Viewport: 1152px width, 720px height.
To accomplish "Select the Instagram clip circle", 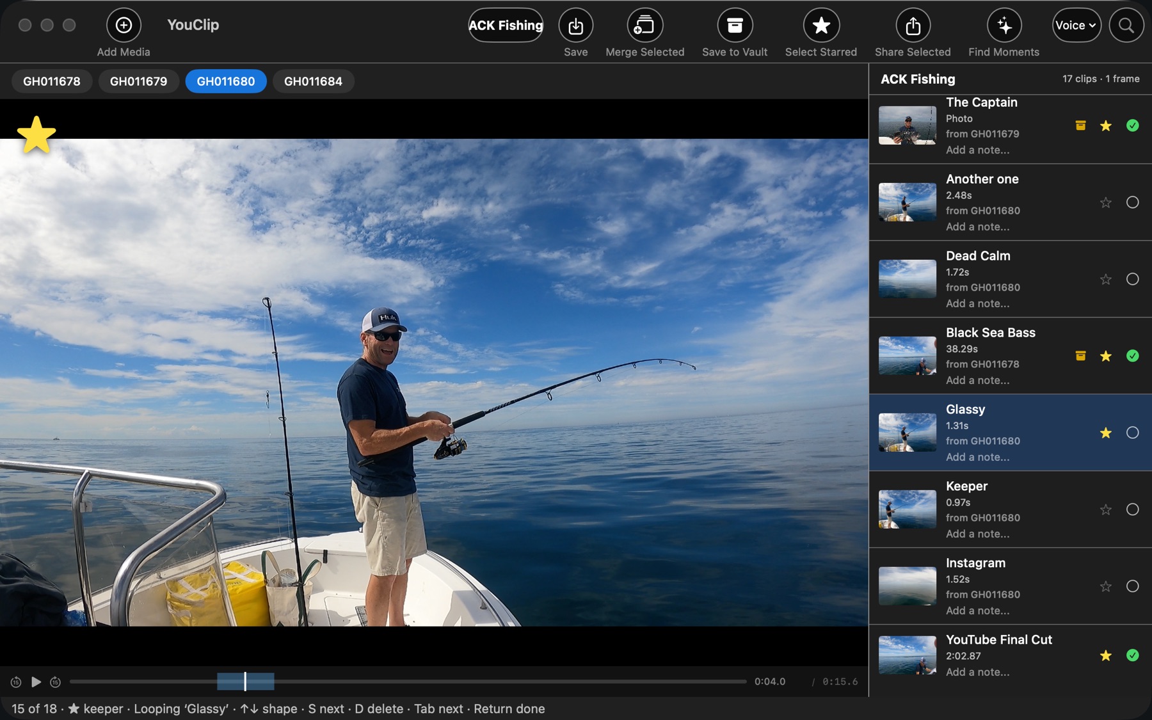I will click(x=1132, y=586).
